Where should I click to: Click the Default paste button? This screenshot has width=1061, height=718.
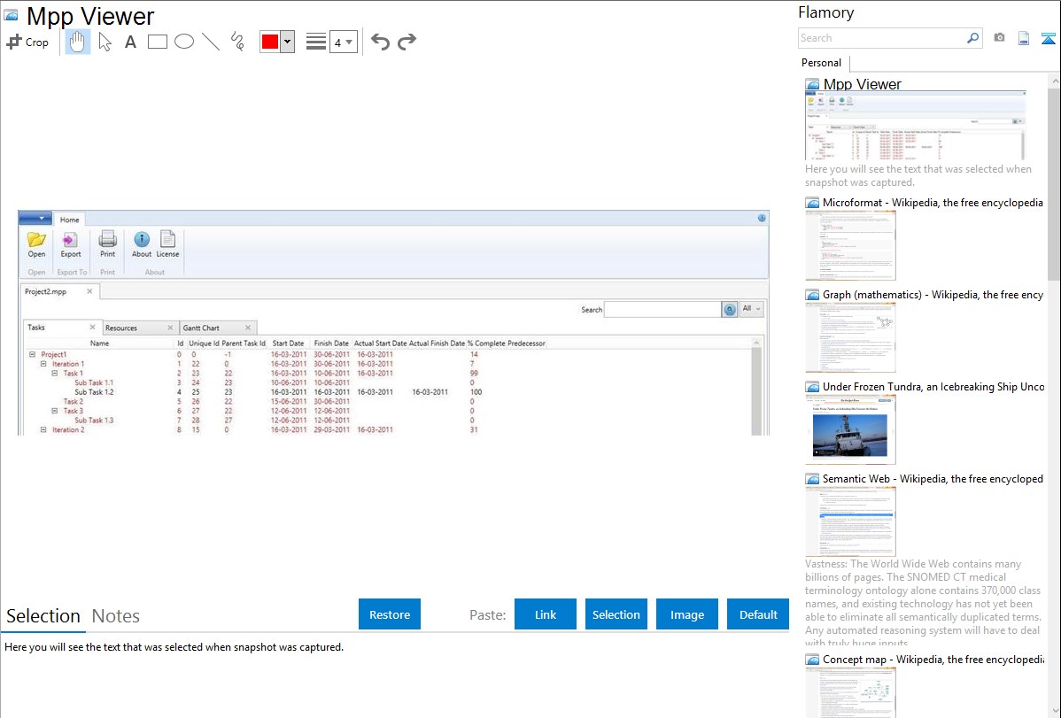tap(758, 614)
